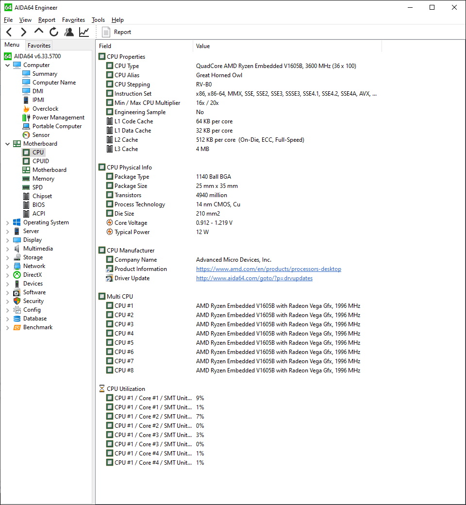Click the Report document icon in toolbar
The height and width of the screenshot is (505, 466).
click(106, 32)
